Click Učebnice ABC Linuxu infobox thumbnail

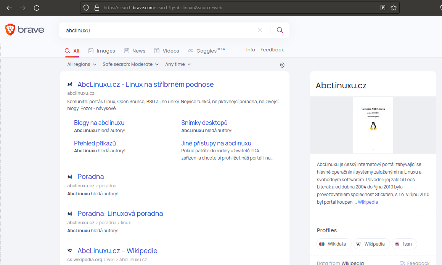pos(373,125)
